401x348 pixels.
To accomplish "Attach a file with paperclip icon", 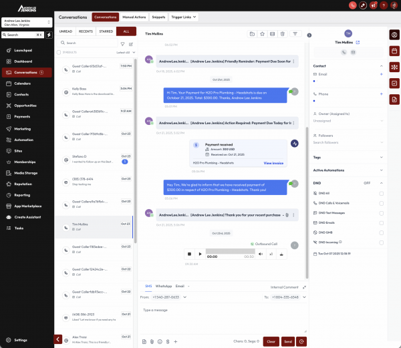I will [152, 341].
